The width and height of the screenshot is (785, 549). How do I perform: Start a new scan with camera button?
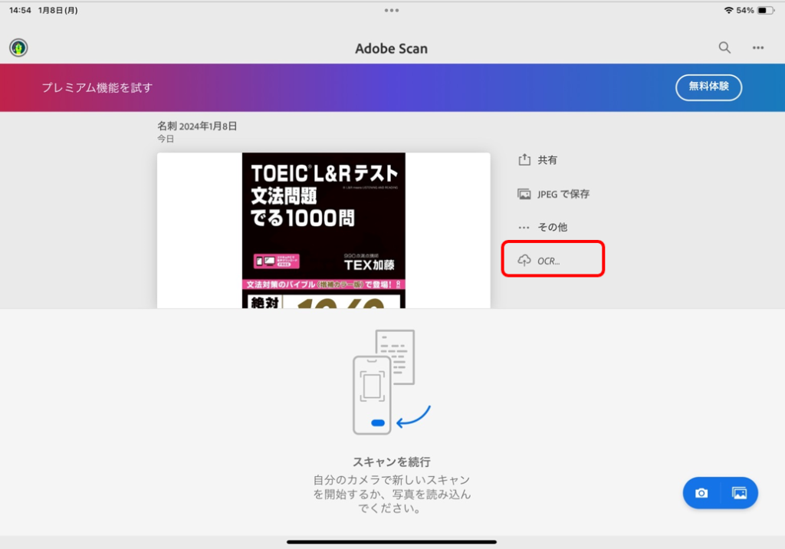(x=701, y=493)
